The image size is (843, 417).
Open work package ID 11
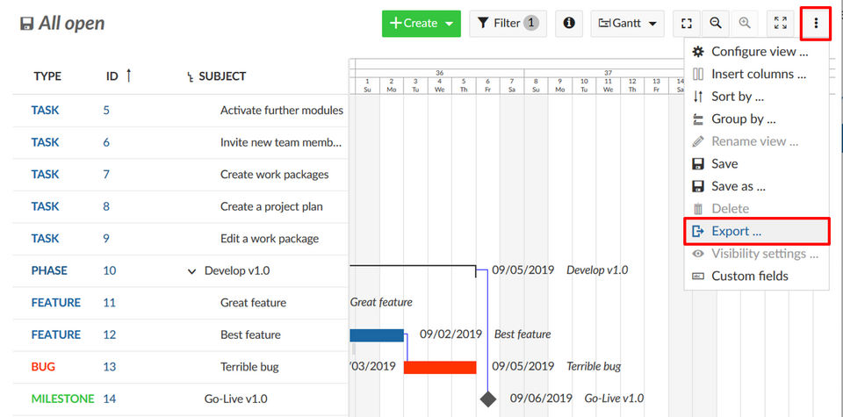point(109,303)
